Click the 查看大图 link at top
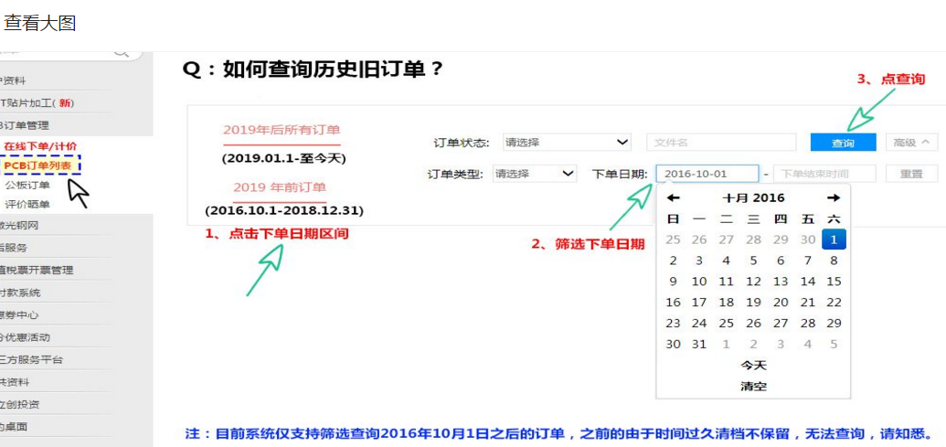946x447 pixels. pyautogui.click(x=40, y=24)
